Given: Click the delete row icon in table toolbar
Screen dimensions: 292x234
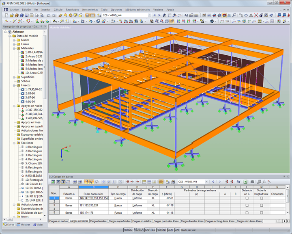Looking at the screenshot, I should [128, 182].
